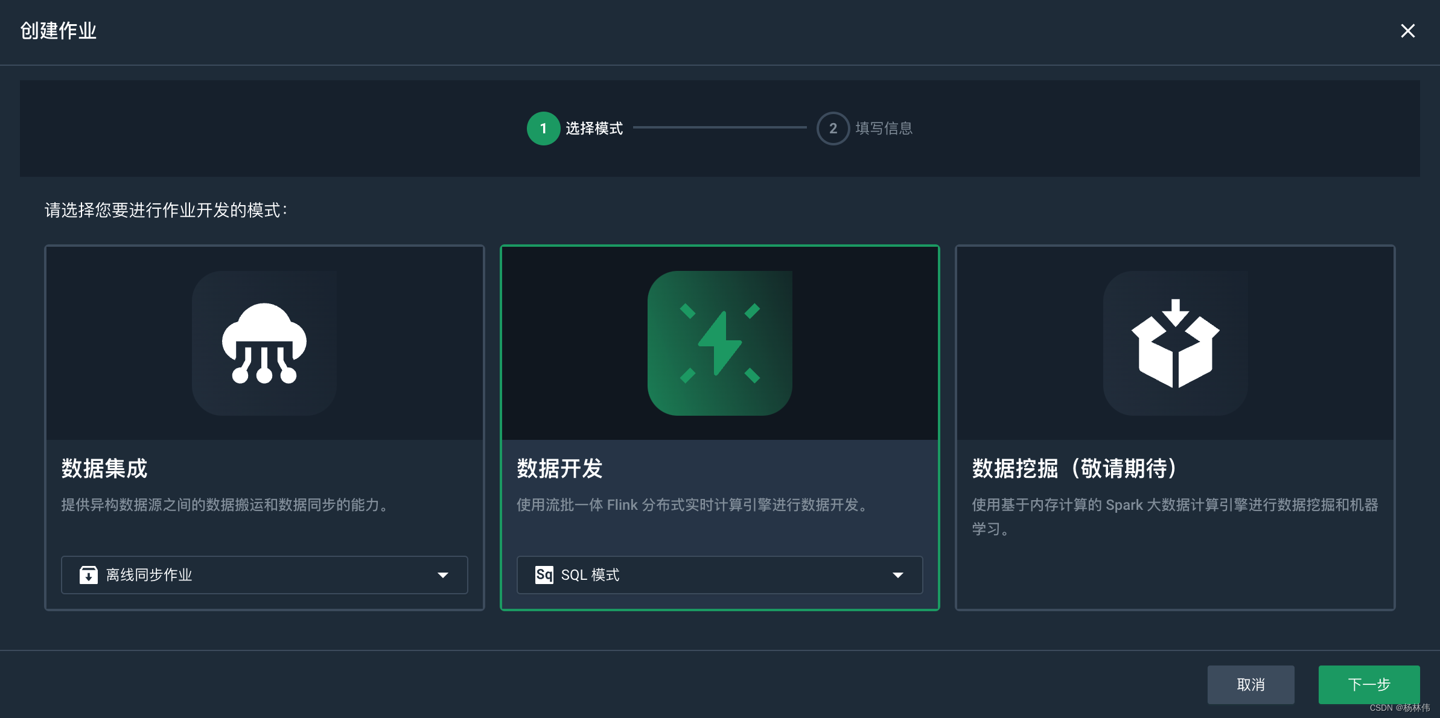Select the 数据集成 mode card title
Screen dimensions: 1440x718
click(104, 469)
